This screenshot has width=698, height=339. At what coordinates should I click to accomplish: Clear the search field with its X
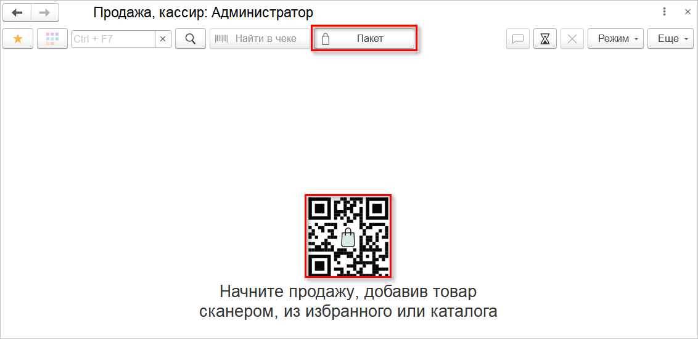pos(163,39)
